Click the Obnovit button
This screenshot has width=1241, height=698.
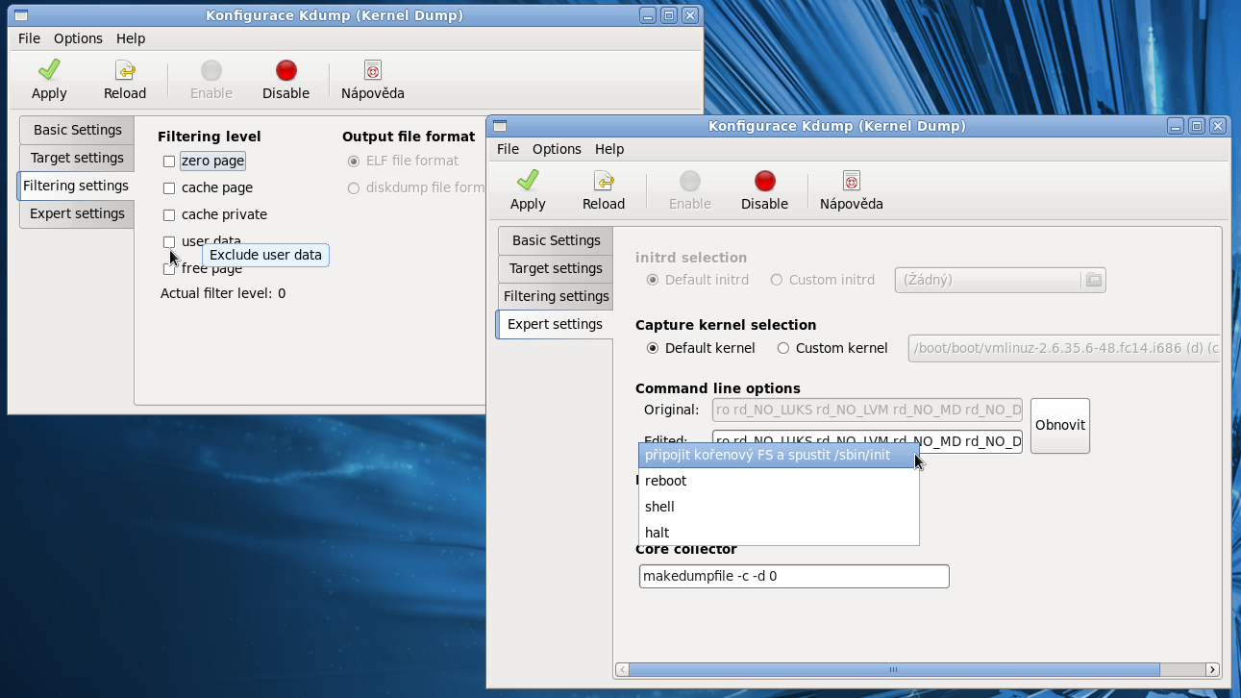coord(1060,426)
